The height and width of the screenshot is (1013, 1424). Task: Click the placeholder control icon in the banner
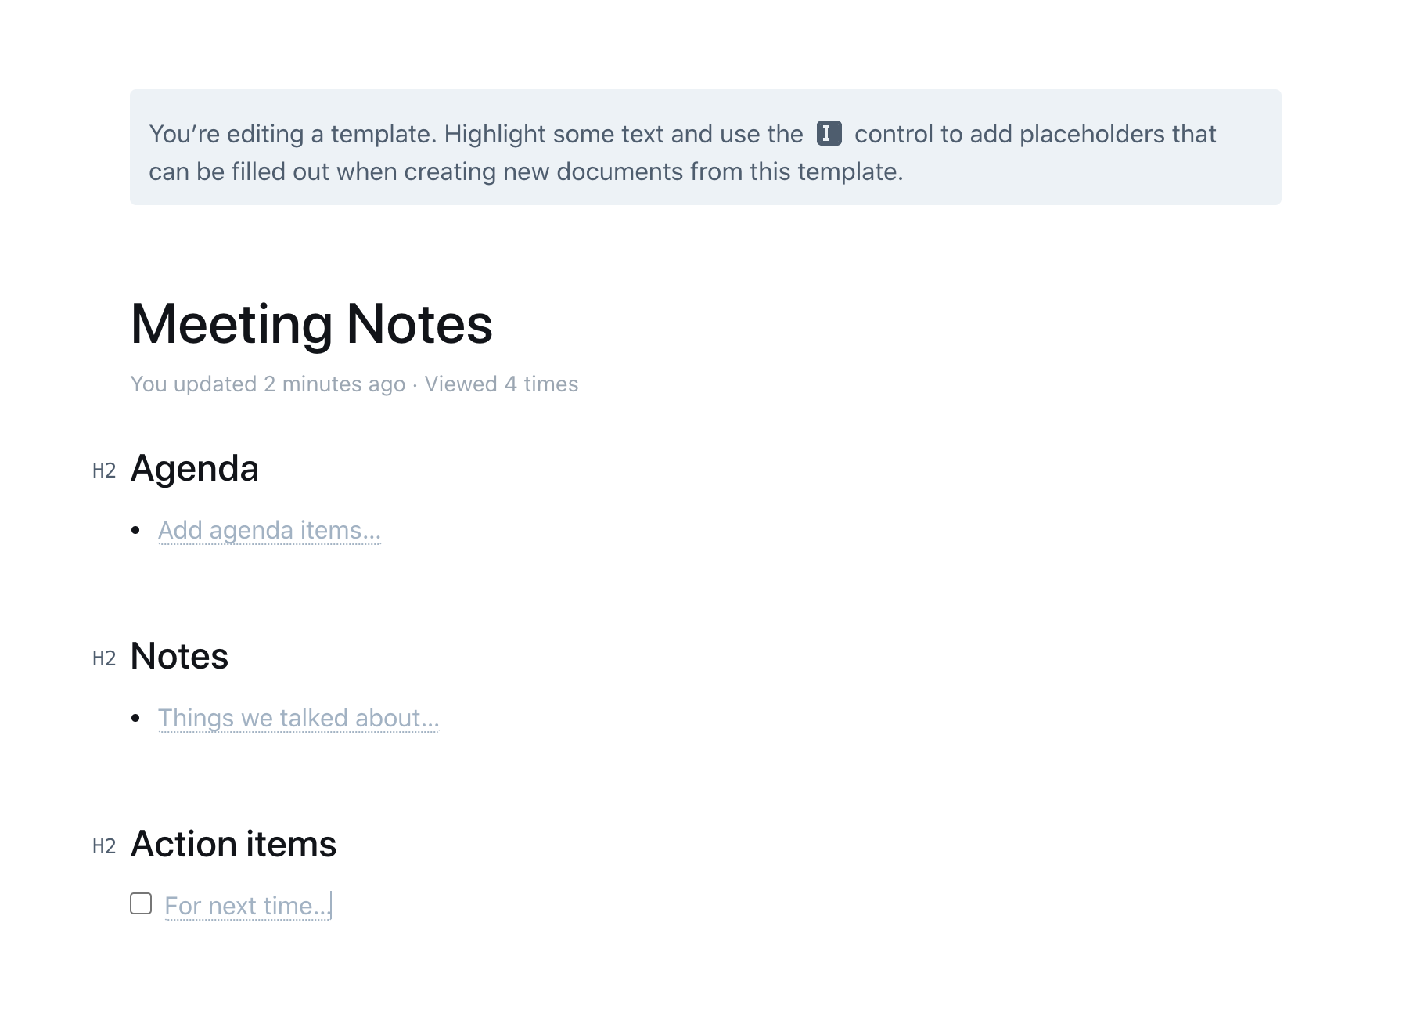pos(829,134)
